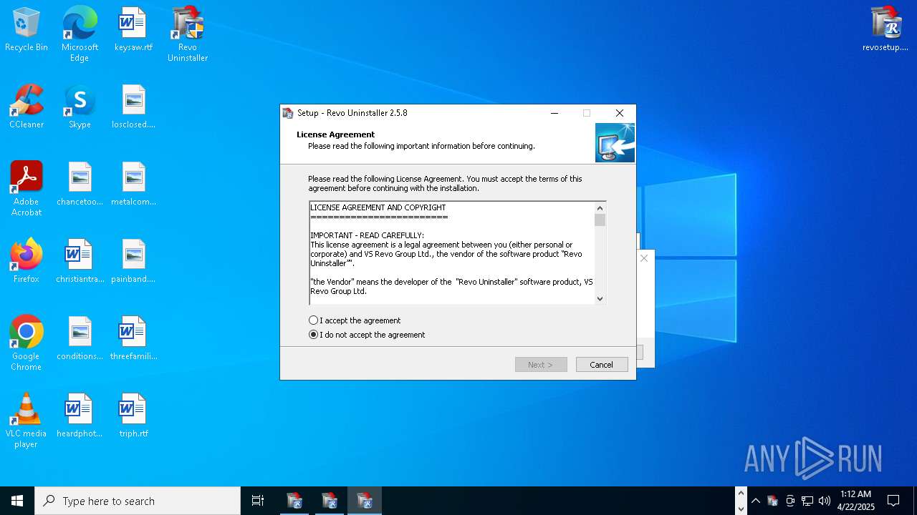Launch CCleaner desktop shortcut

27,107
